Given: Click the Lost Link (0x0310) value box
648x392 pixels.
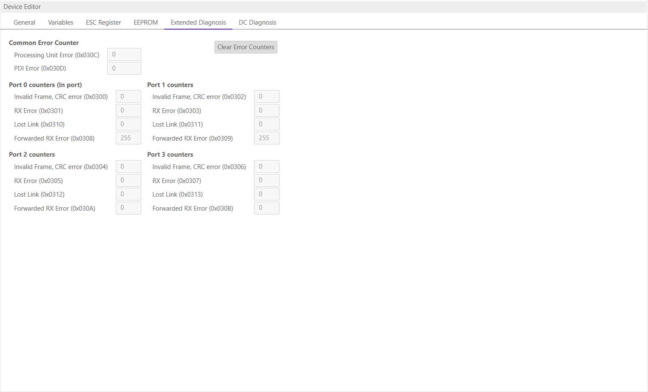Looking at the screenshot, I should click(x=128, y=124).
